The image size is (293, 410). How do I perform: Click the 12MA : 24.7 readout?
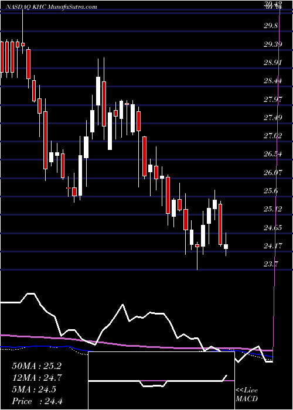pyautogui.click(x=37, y=378)
